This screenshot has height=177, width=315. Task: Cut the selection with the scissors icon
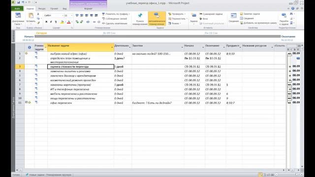38,14
